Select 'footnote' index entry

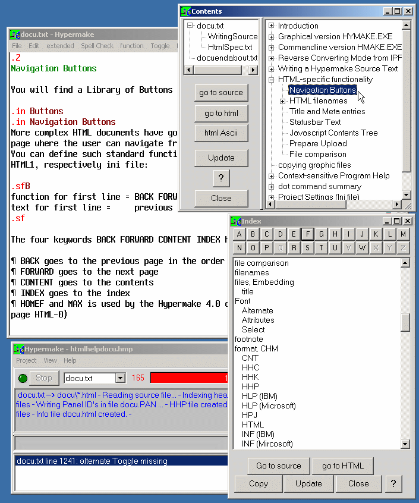[x=249, y=339]
